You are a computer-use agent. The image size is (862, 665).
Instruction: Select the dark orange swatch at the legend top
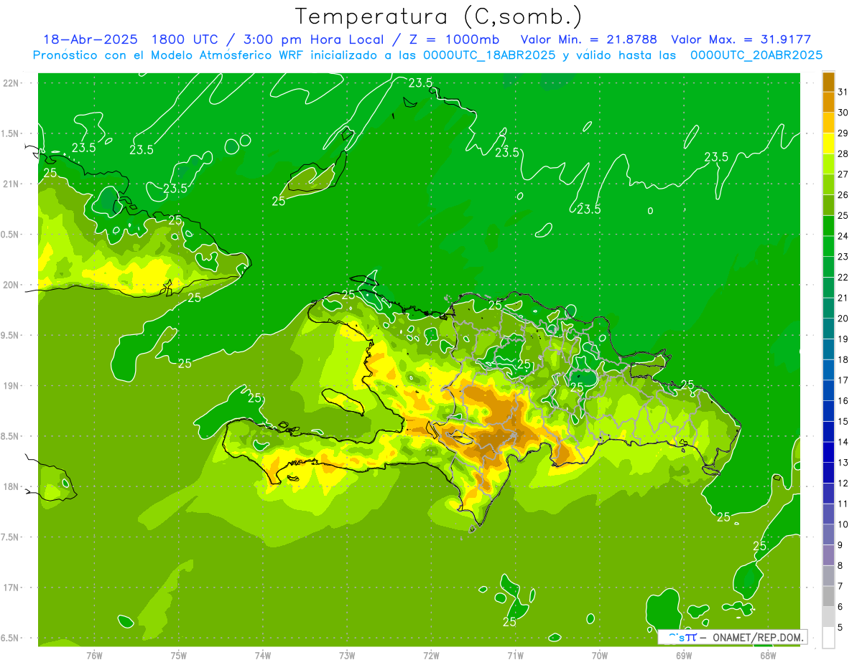828,82
